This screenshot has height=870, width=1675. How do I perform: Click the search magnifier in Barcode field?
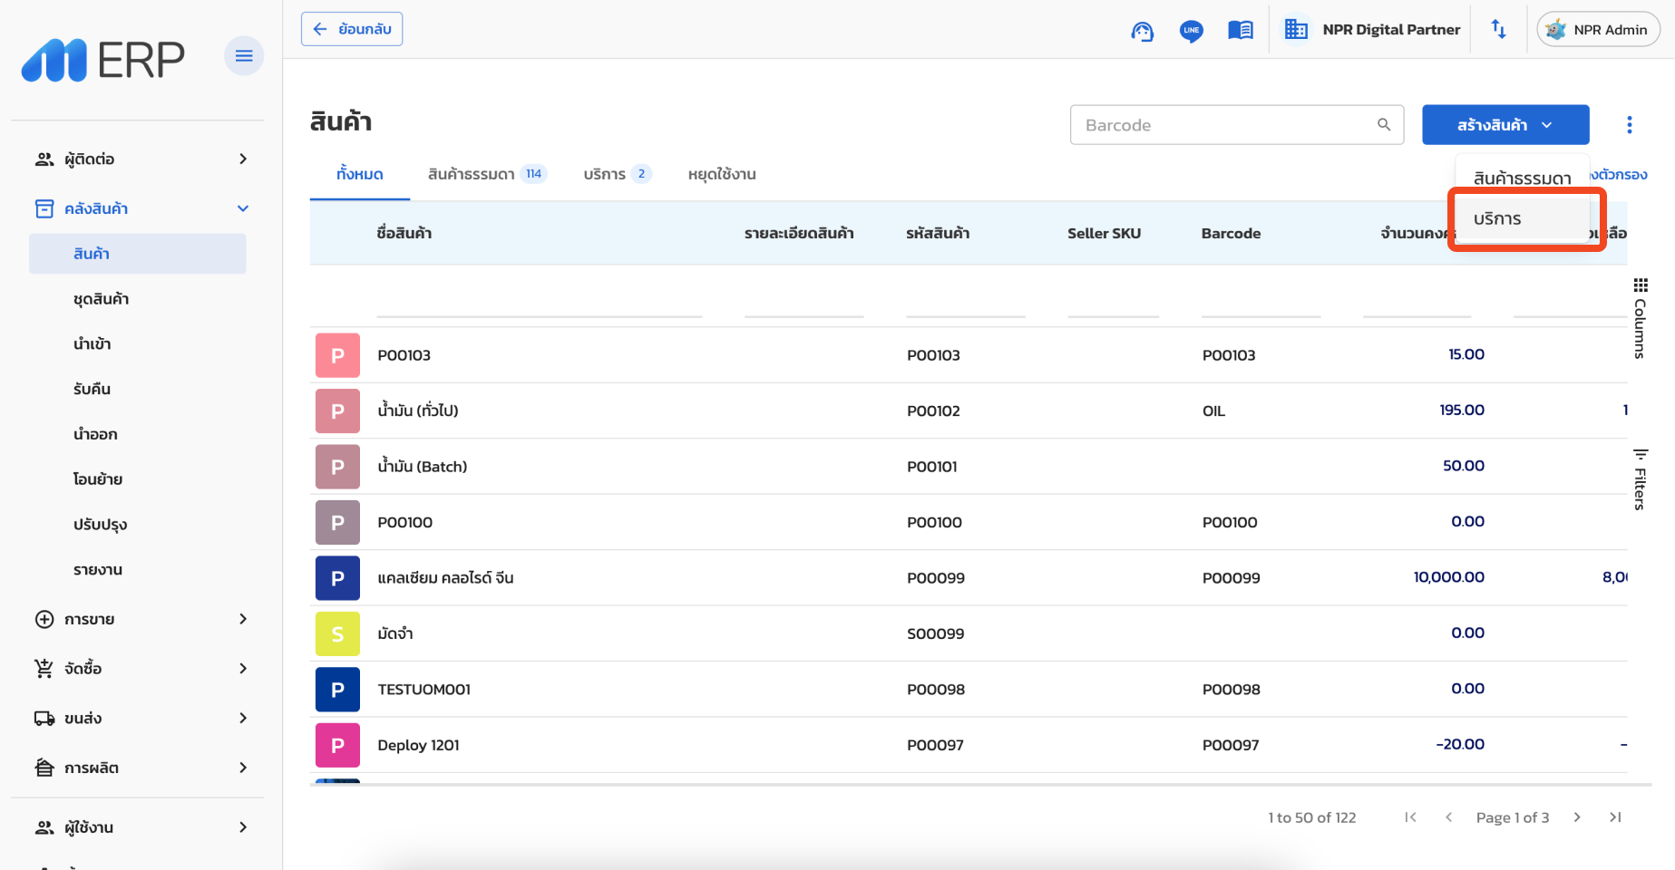pyautogui.click(x=1384, y=125)
